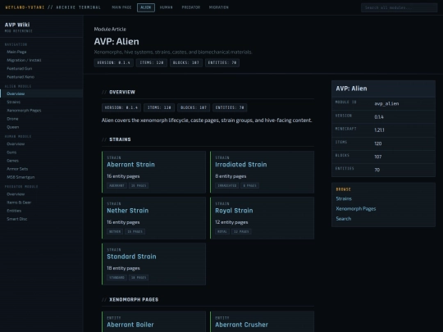The image size is (443, 332).
Task: Open the Aberrant Boiler entity card
Action: [x=153, y=322]
